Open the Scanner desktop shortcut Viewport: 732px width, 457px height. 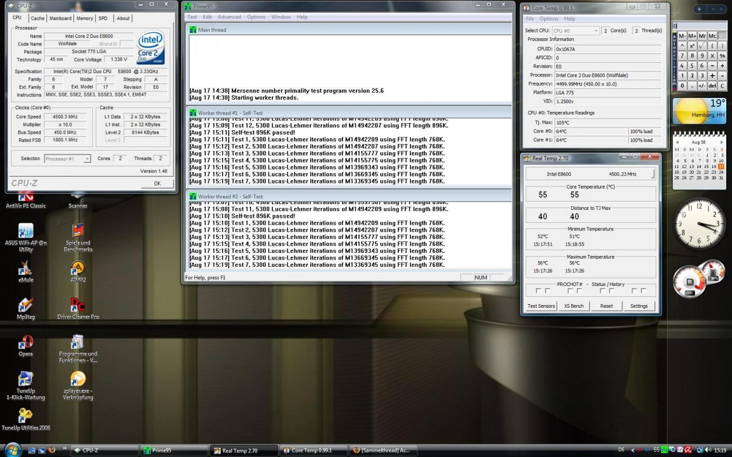(x=78, y=199)
